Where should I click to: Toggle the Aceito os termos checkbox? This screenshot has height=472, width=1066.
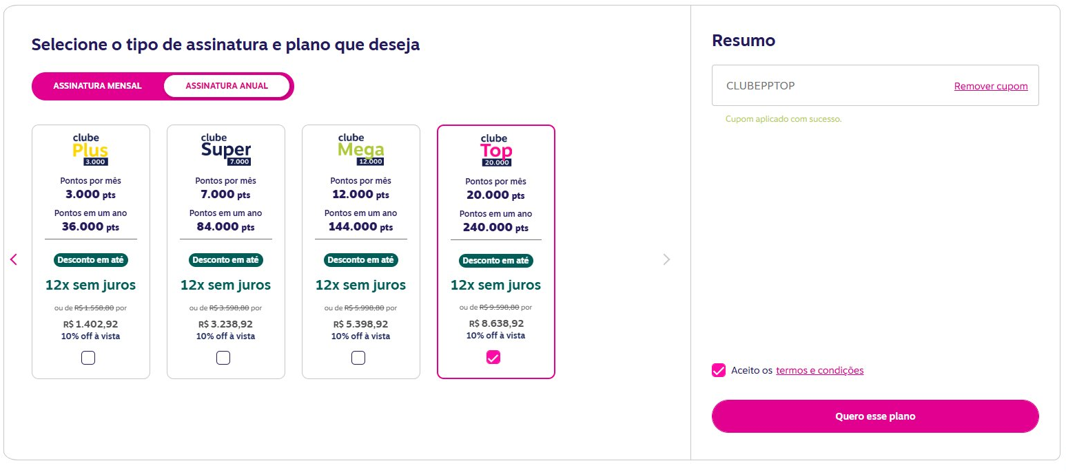click(719, 370)
